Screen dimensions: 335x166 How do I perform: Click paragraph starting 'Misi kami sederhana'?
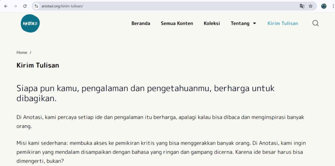(161, 152)
